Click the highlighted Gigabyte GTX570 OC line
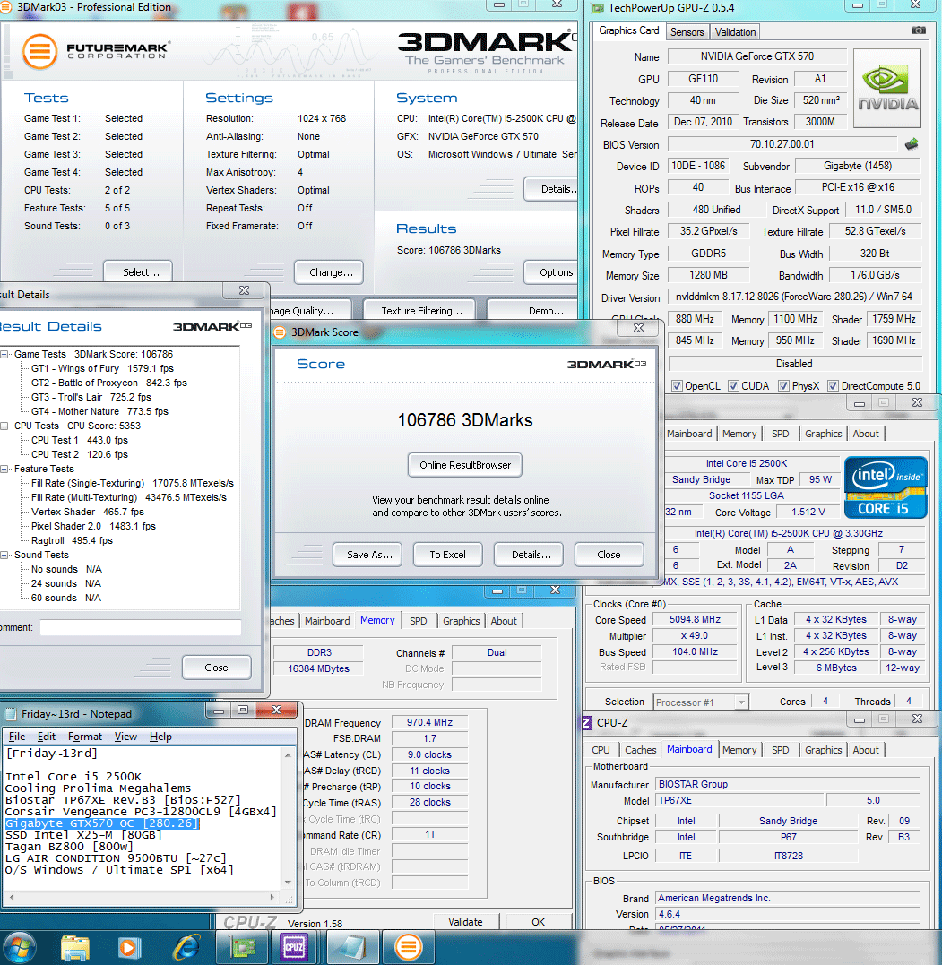942x965 pixels. coord(102,823)
